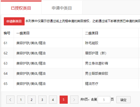Go to page 2
The height and width of the screenshot is (107, 140).
click(32, 100)
